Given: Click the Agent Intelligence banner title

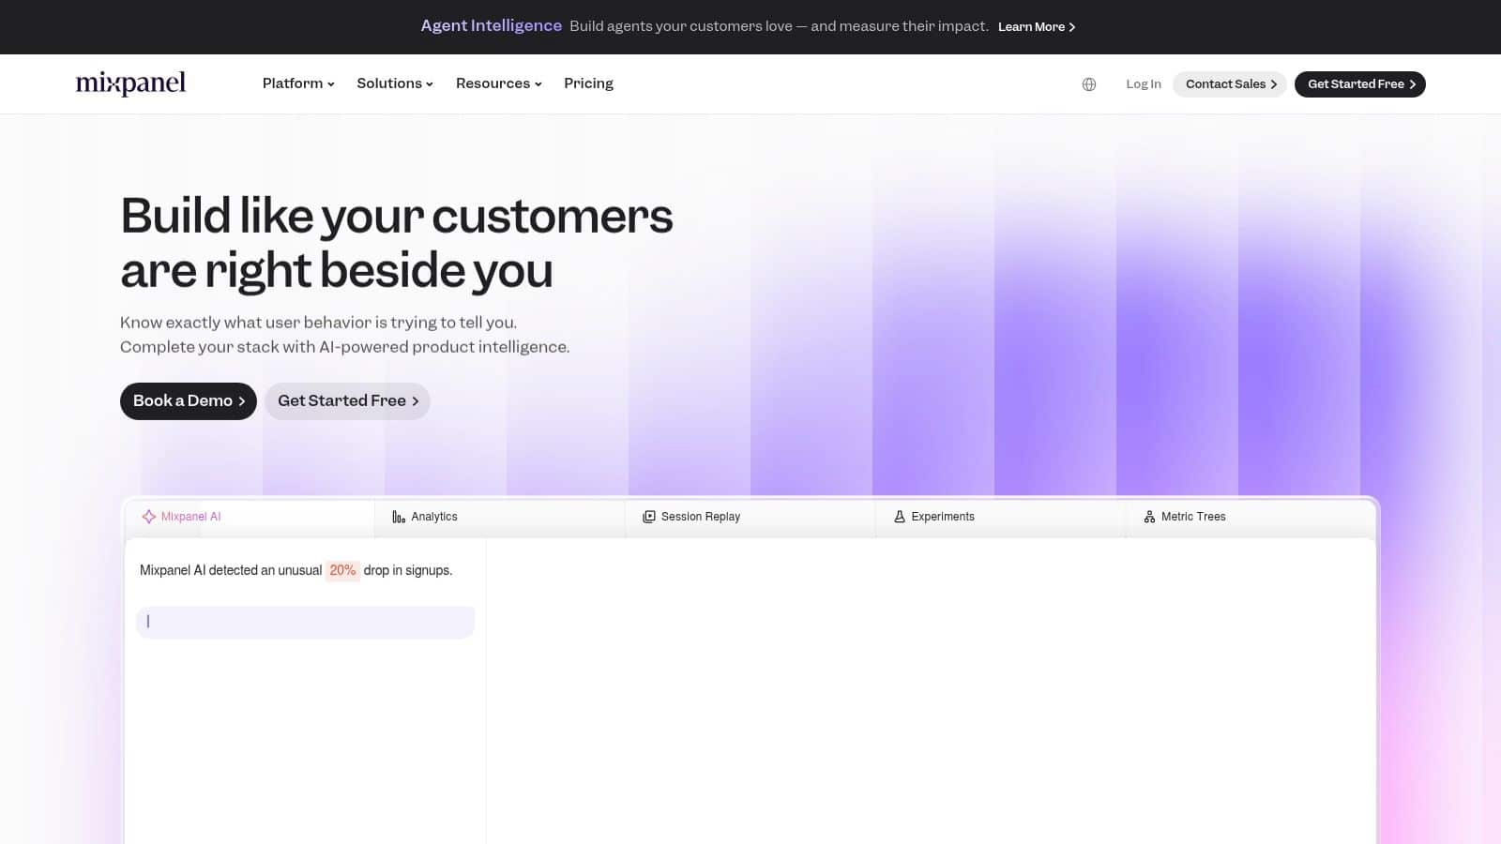Looking at the screenshot, I should pyautogui.click(x=491, y=26).
